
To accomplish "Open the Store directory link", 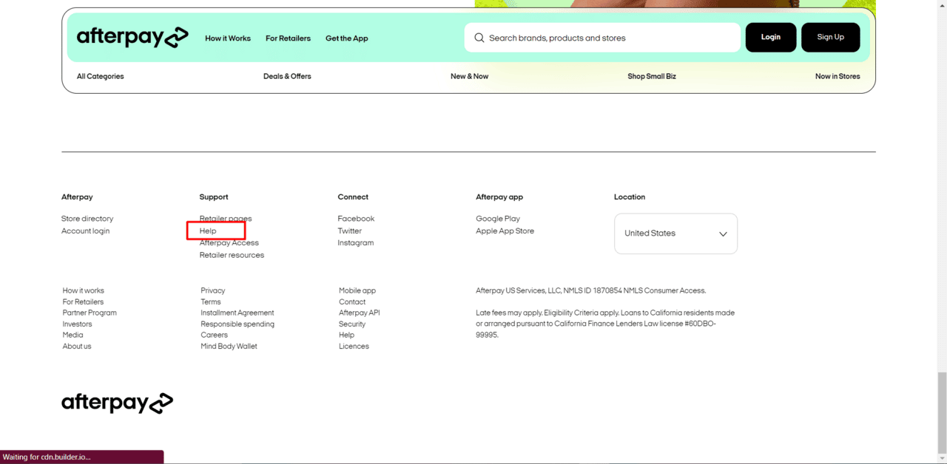I will click(87, 219).
